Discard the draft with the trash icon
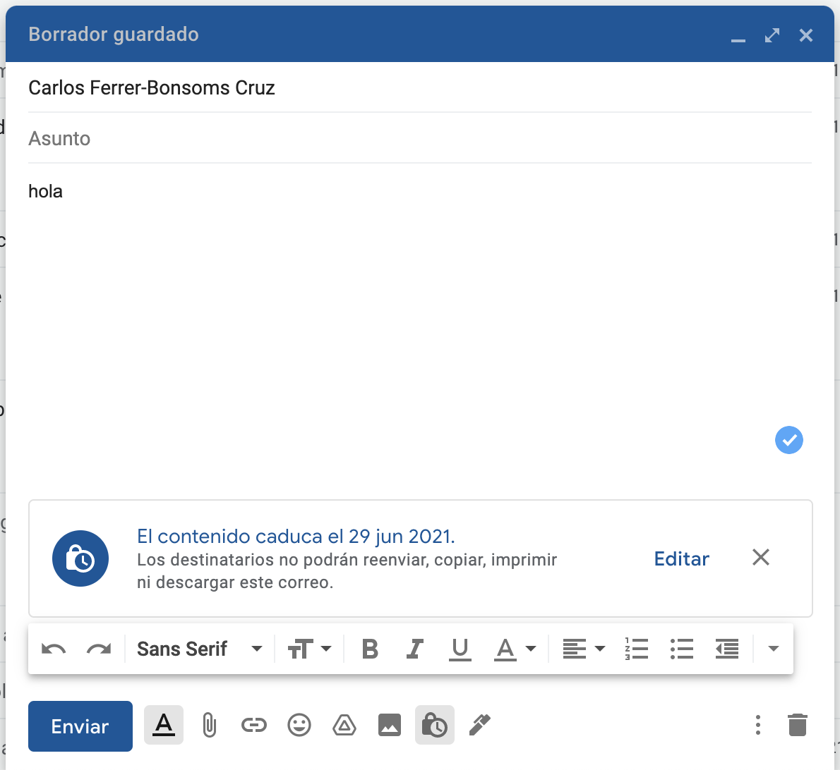840x770 pixels. [x=798, y=725]
